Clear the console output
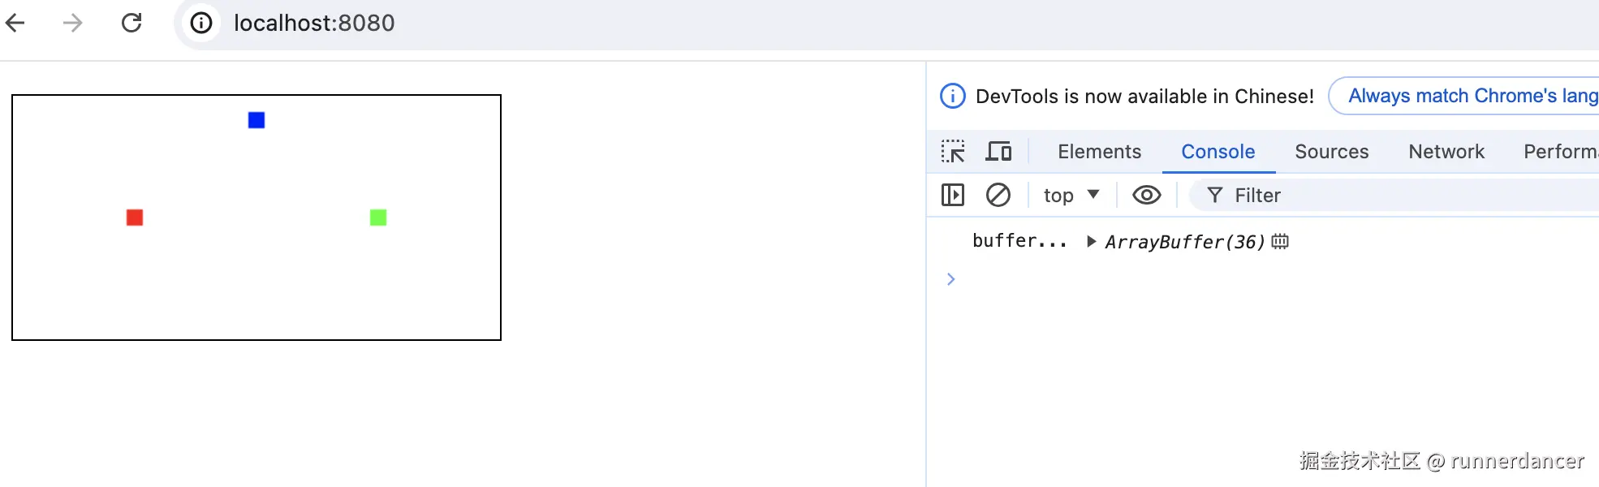Viewport: 1599px width, 487px height. pos(998,195)
